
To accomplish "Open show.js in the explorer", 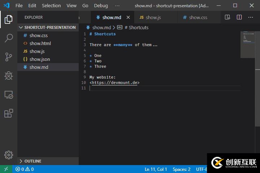I will [x=48, y=51].
